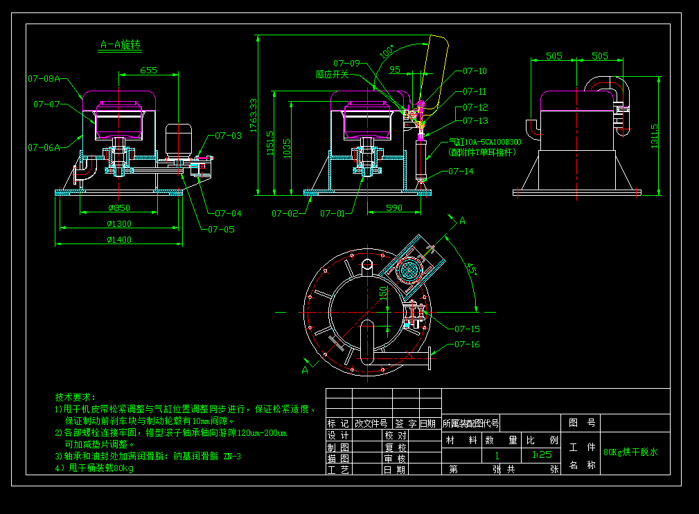Viewport: 699px width, 514px height.
Task: Click the '图号' title block cell
Action: point(582,423)
